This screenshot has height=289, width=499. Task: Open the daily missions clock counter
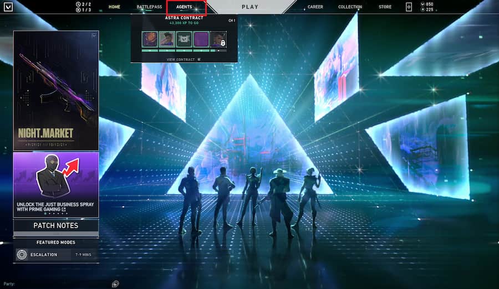(83, 4)
